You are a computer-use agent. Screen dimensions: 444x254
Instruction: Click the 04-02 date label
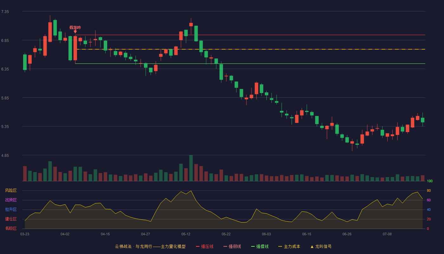pyautogui.click(x=65, y=234)
